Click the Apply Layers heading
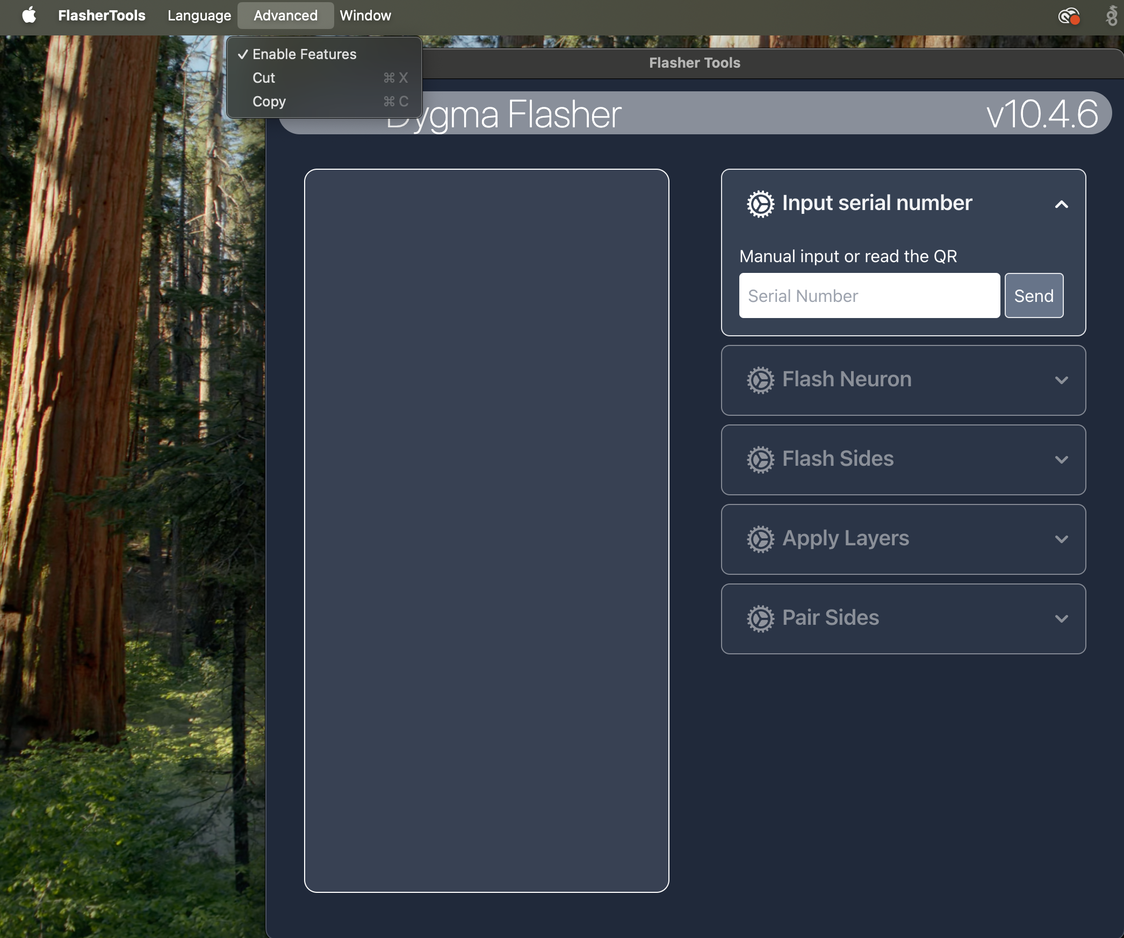The height and width of the screenshot is (938, 1124). (846, 538)
